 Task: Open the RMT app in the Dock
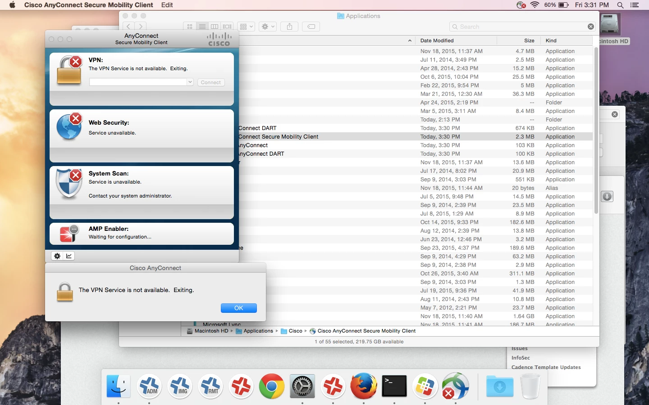tap(210, 386)
